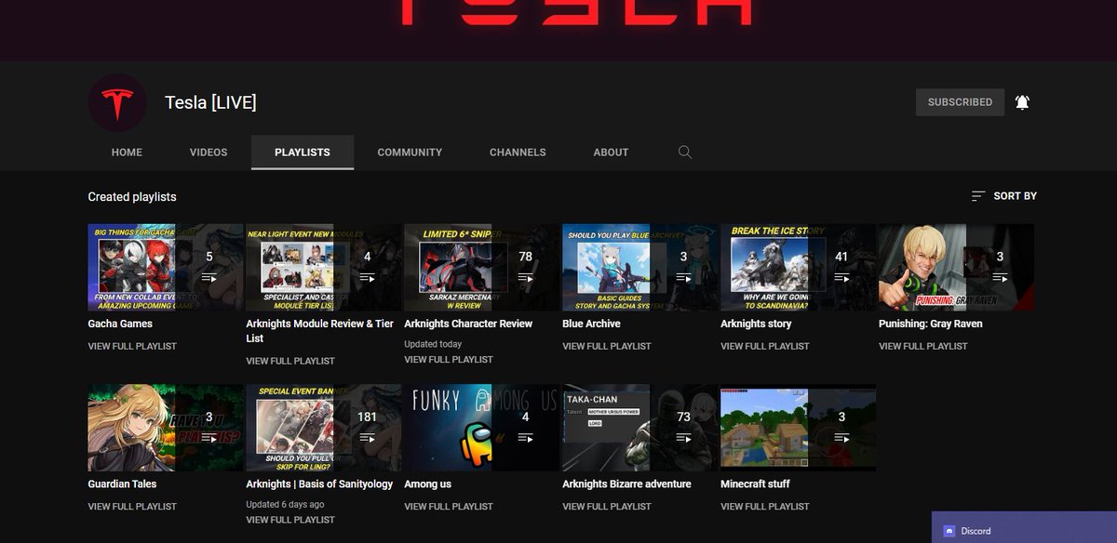The height and width of the screenshot is (543, 1117).
Task: Open Guardian Tales playlist thumbnail
Action: click(166, 428)
